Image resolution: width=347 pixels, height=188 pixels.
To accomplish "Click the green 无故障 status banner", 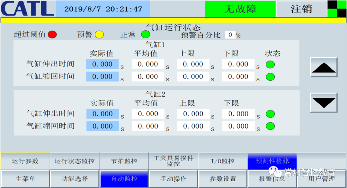I will pos(240,9).
